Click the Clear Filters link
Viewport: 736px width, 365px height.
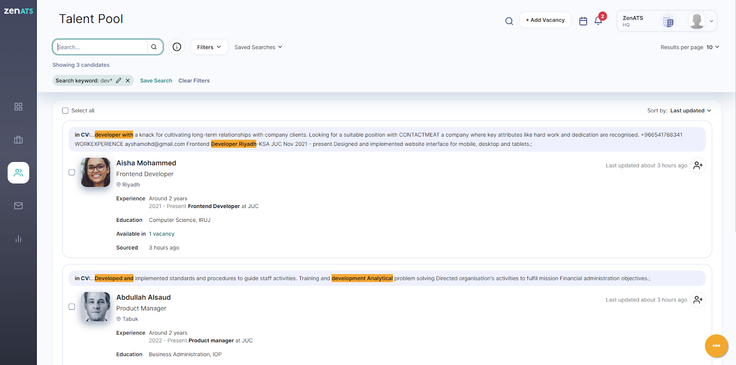click(x=194, y=81)
